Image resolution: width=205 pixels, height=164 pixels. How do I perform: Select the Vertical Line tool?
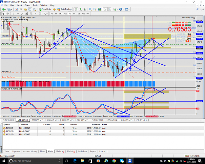[13, 13]
